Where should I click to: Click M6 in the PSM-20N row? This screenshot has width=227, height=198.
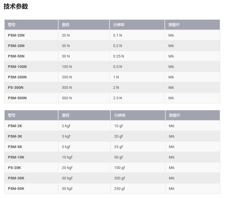(x=171, y=35)
